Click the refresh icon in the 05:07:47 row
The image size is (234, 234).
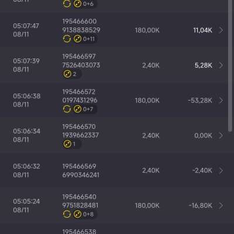pyautogui.click(x=67, y=39)
